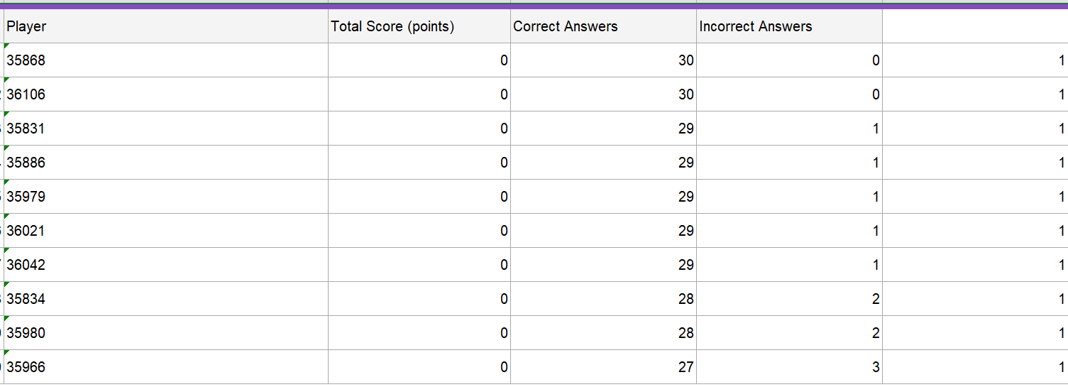
Task: Click the player 36021 cell
Action: pyautogui.click(x=165, y=231)
